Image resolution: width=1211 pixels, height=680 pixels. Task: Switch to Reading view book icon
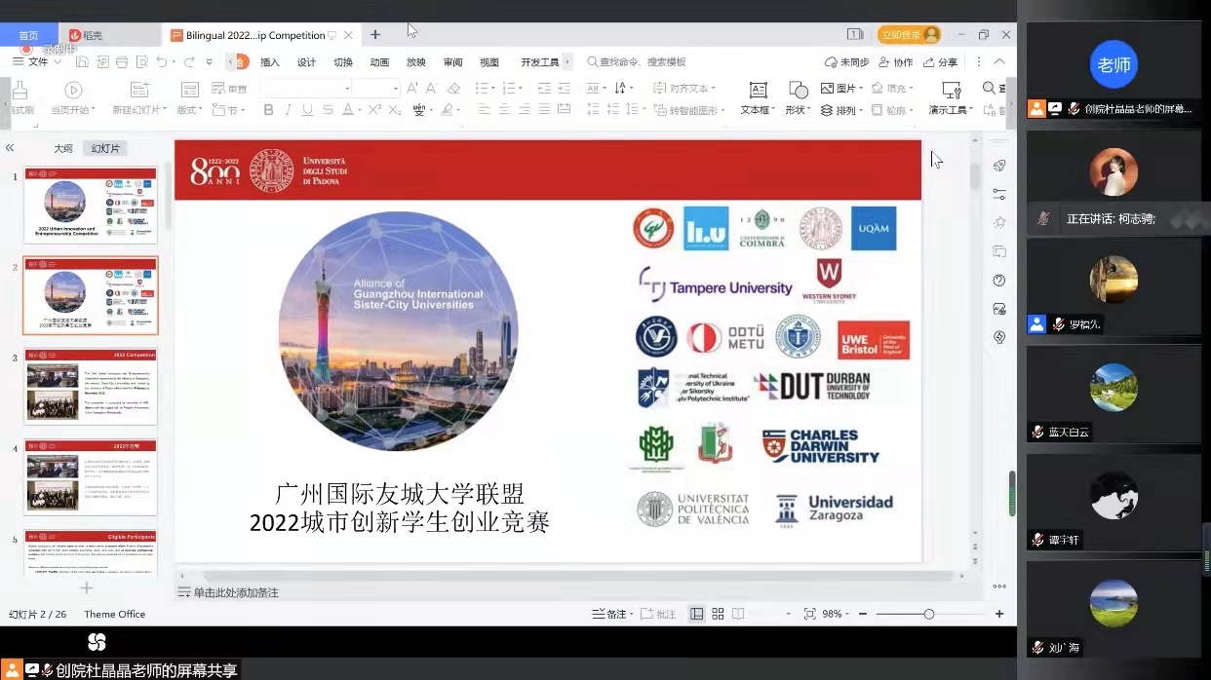click(x=738, y=614)
